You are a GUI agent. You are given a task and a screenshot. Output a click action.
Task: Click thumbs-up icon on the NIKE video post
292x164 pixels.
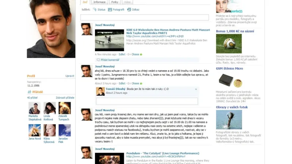(x=141, y=54)
